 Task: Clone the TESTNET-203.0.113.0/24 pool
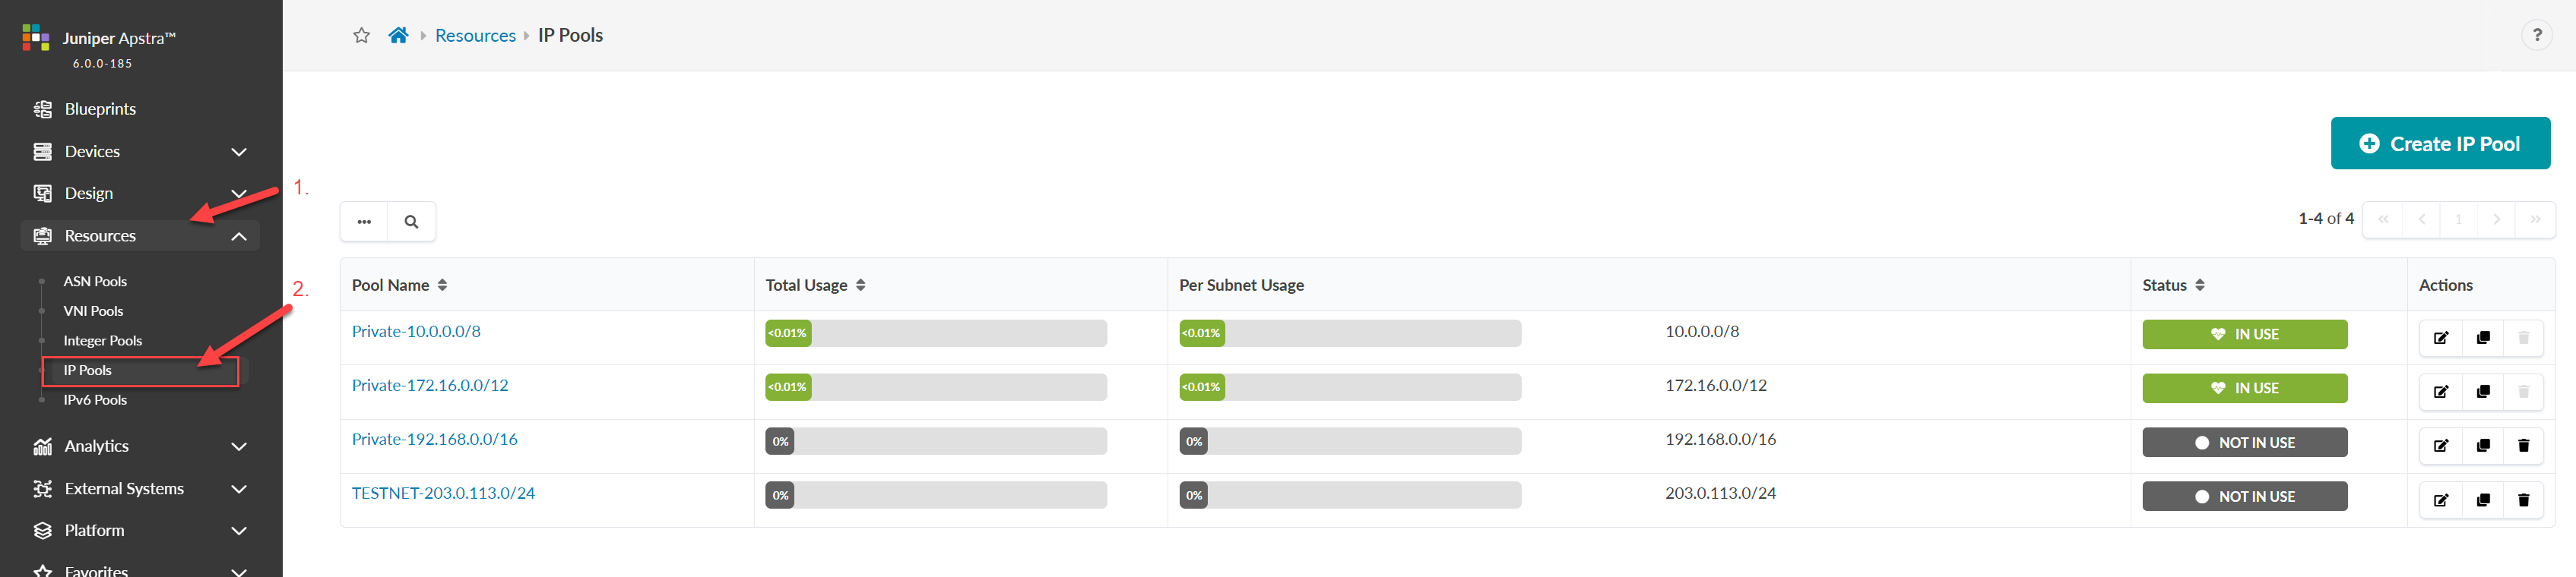(x=2482, y=500)
